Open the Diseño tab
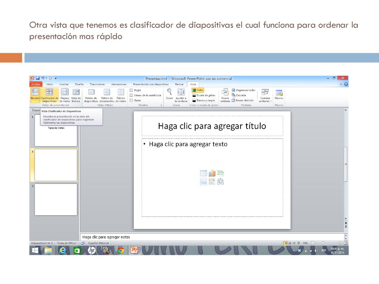 (x=79, y=84)
